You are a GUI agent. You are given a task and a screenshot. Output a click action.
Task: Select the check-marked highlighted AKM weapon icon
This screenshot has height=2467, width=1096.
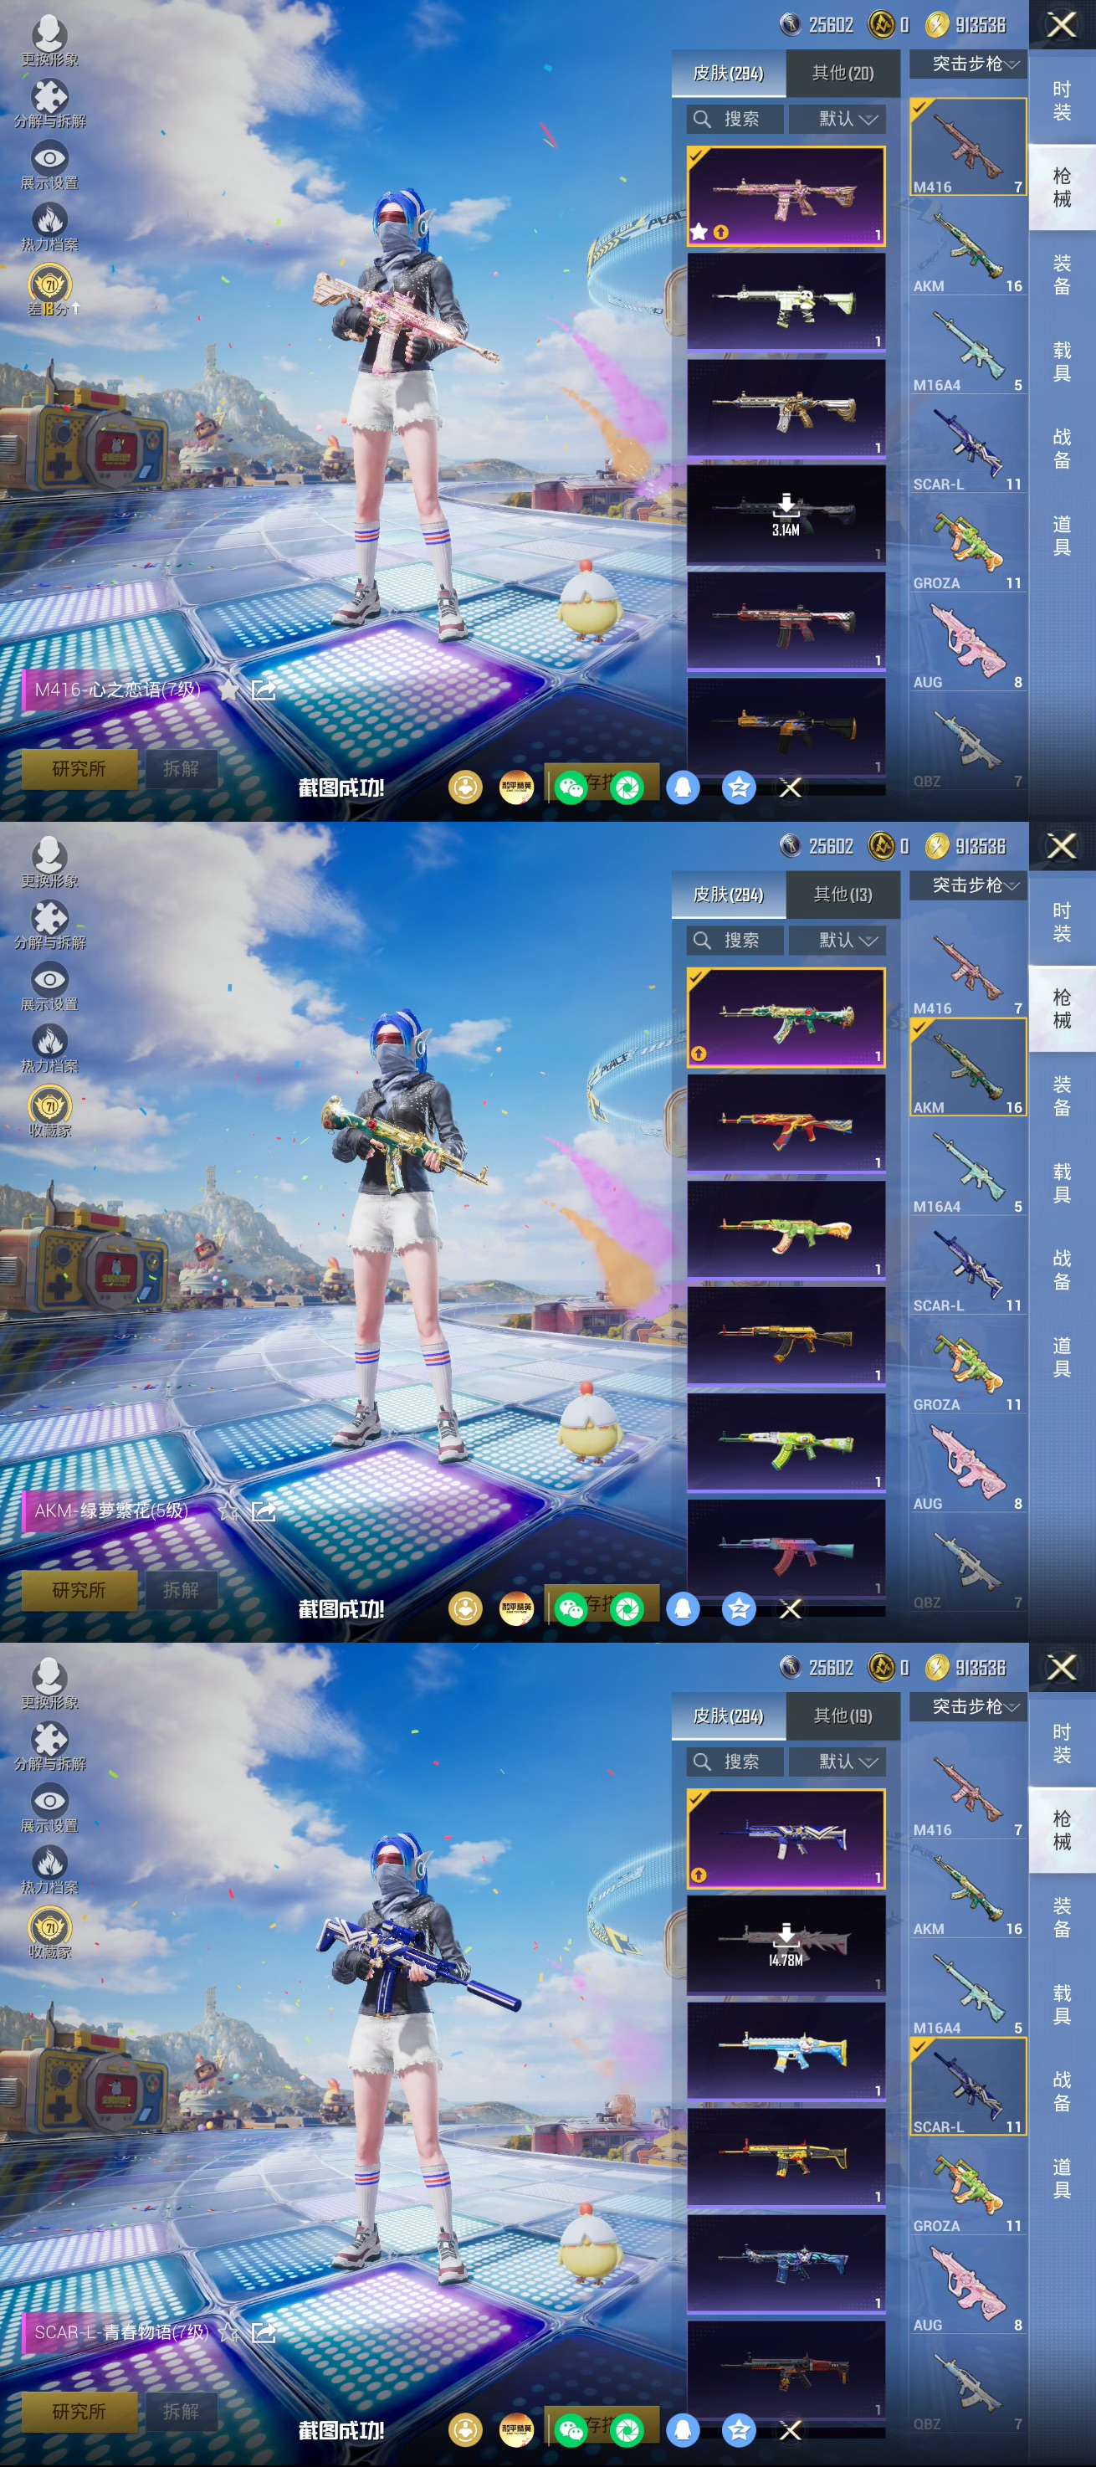[967, 1067]
